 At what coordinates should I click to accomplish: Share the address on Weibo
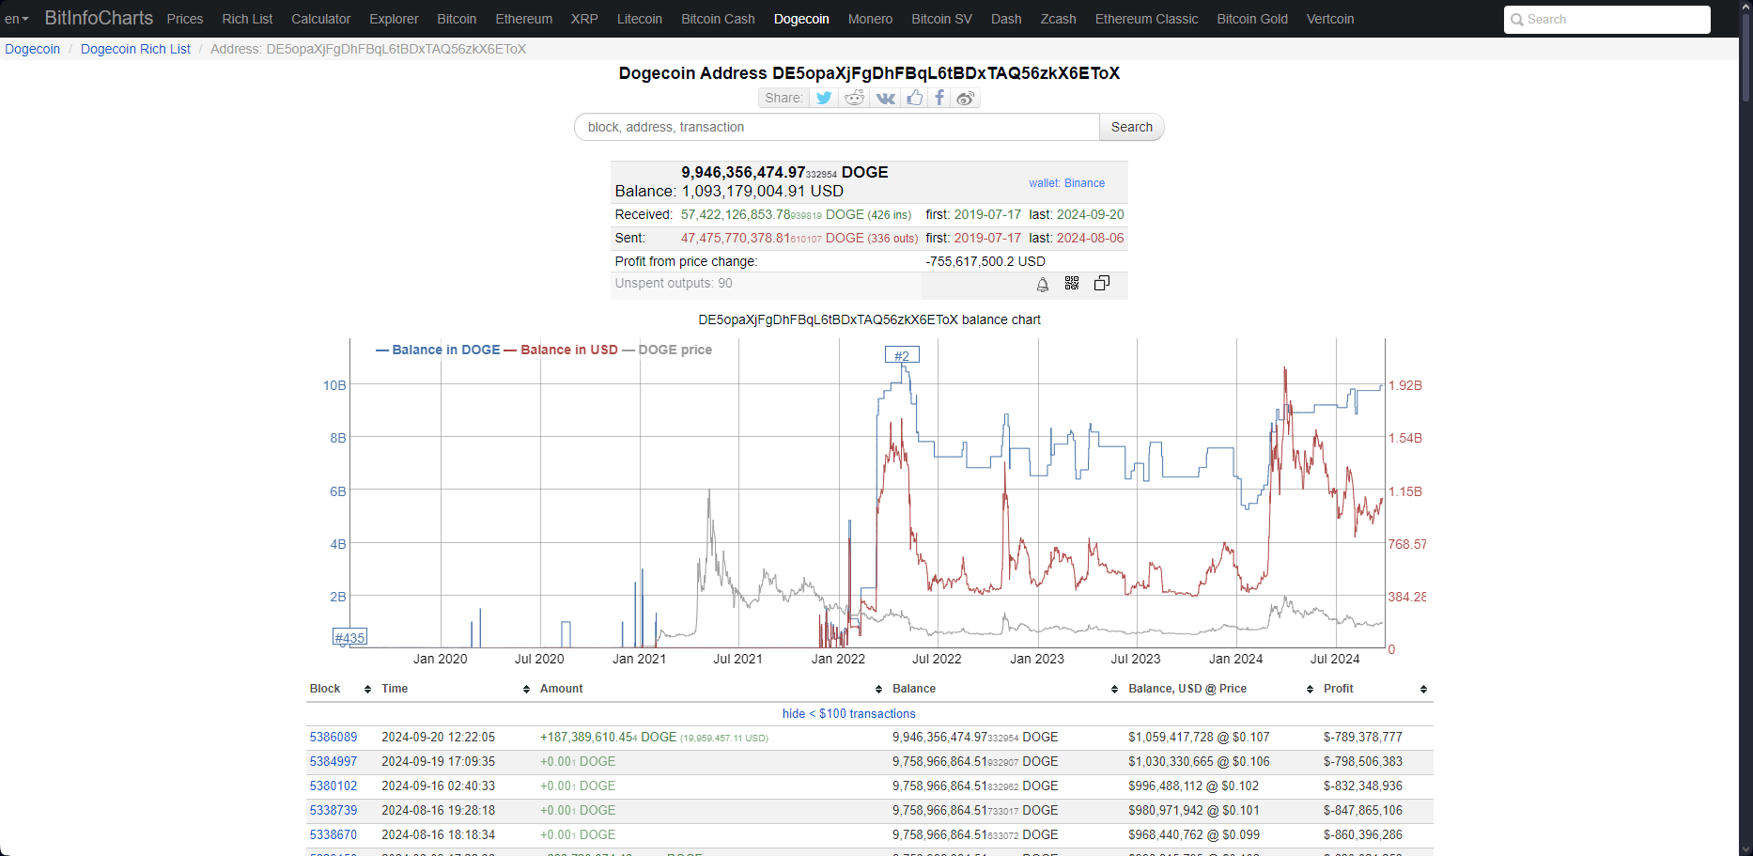[x=965, y=98]
